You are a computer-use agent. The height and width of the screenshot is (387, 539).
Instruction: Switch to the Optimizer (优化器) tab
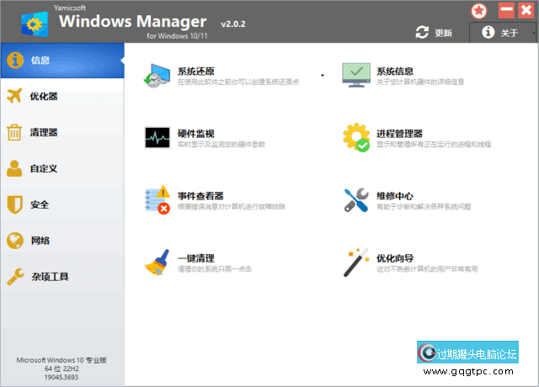click(x=61, y=97)
